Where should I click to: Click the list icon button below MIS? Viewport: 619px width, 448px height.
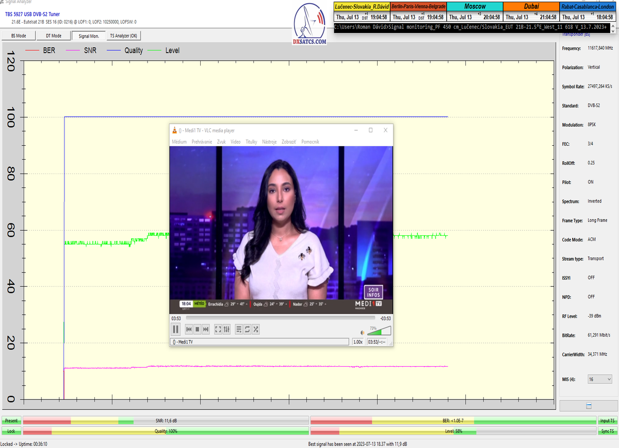coord(589,406)
